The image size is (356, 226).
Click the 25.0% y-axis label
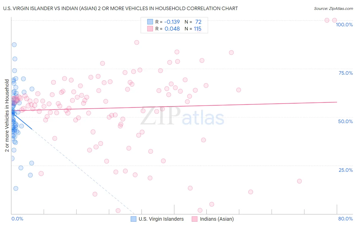[346, 170]
